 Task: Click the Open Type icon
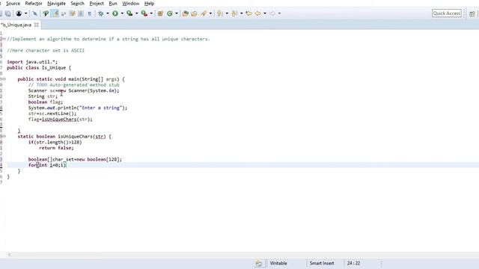click(x=185, y=13)
